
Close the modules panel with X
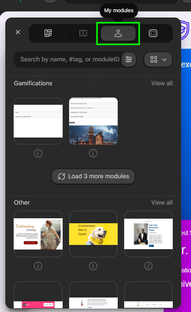[x=18, y=32]
